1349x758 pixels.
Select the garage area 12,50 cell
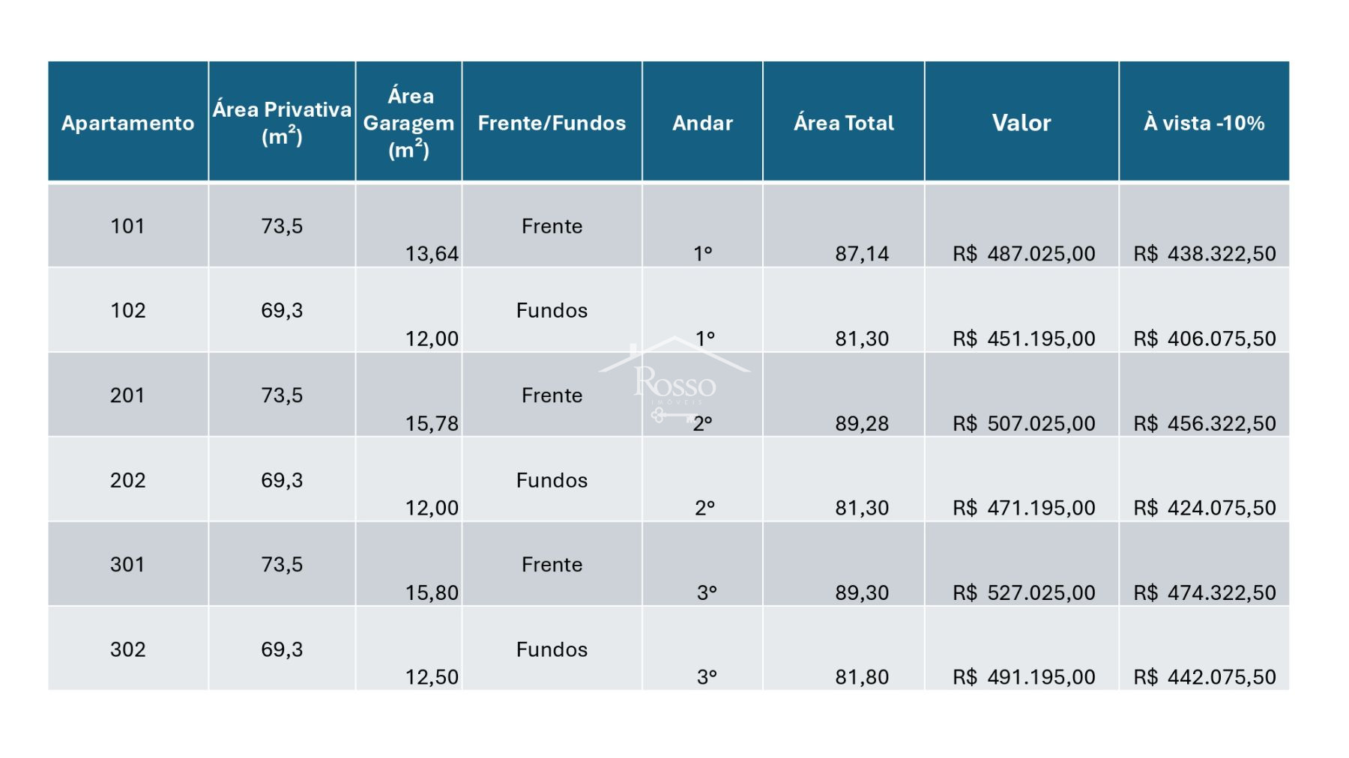(432, 677)
